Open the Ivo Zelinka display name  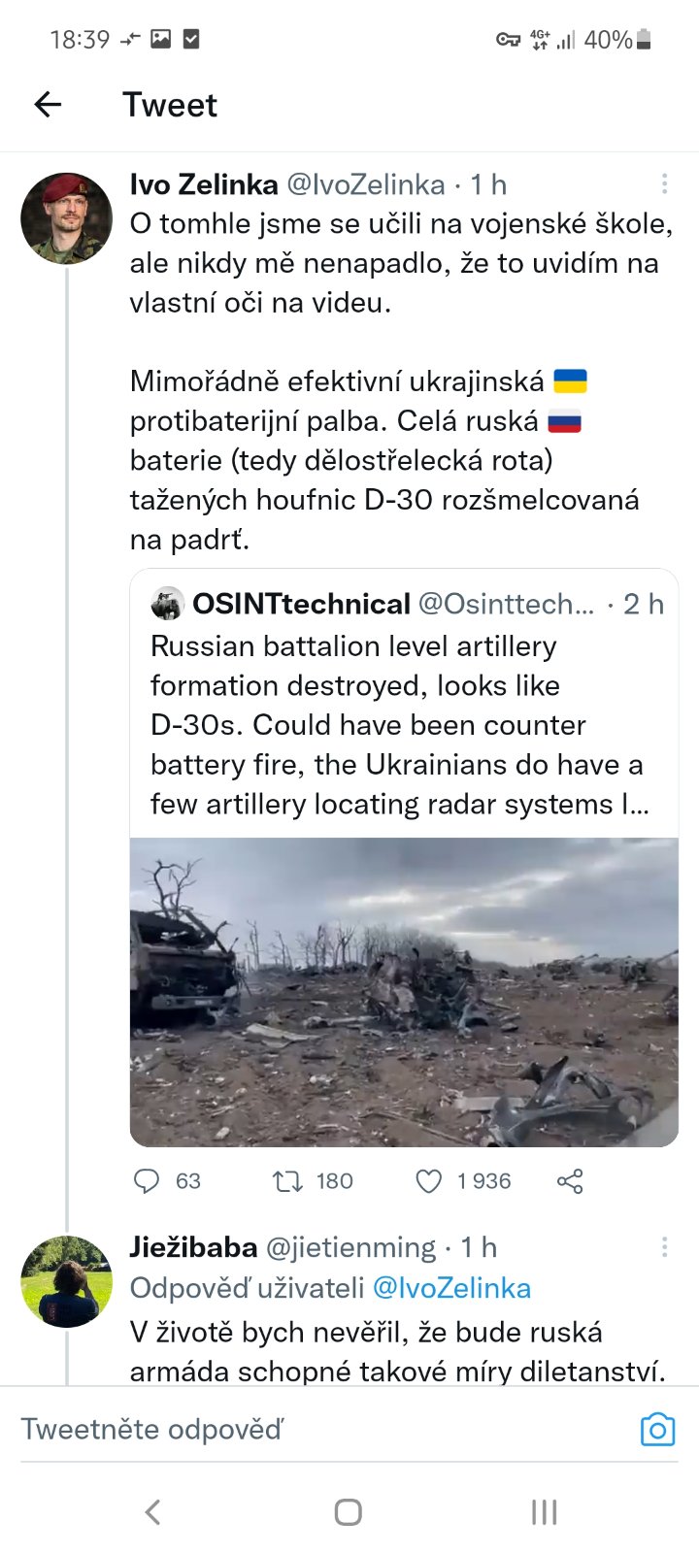pyautogui.click(x=204, y=184)
